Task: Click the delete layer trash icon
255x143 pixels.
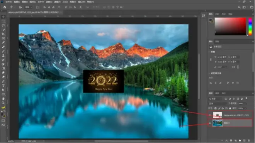Action: (x=249, y=140)
